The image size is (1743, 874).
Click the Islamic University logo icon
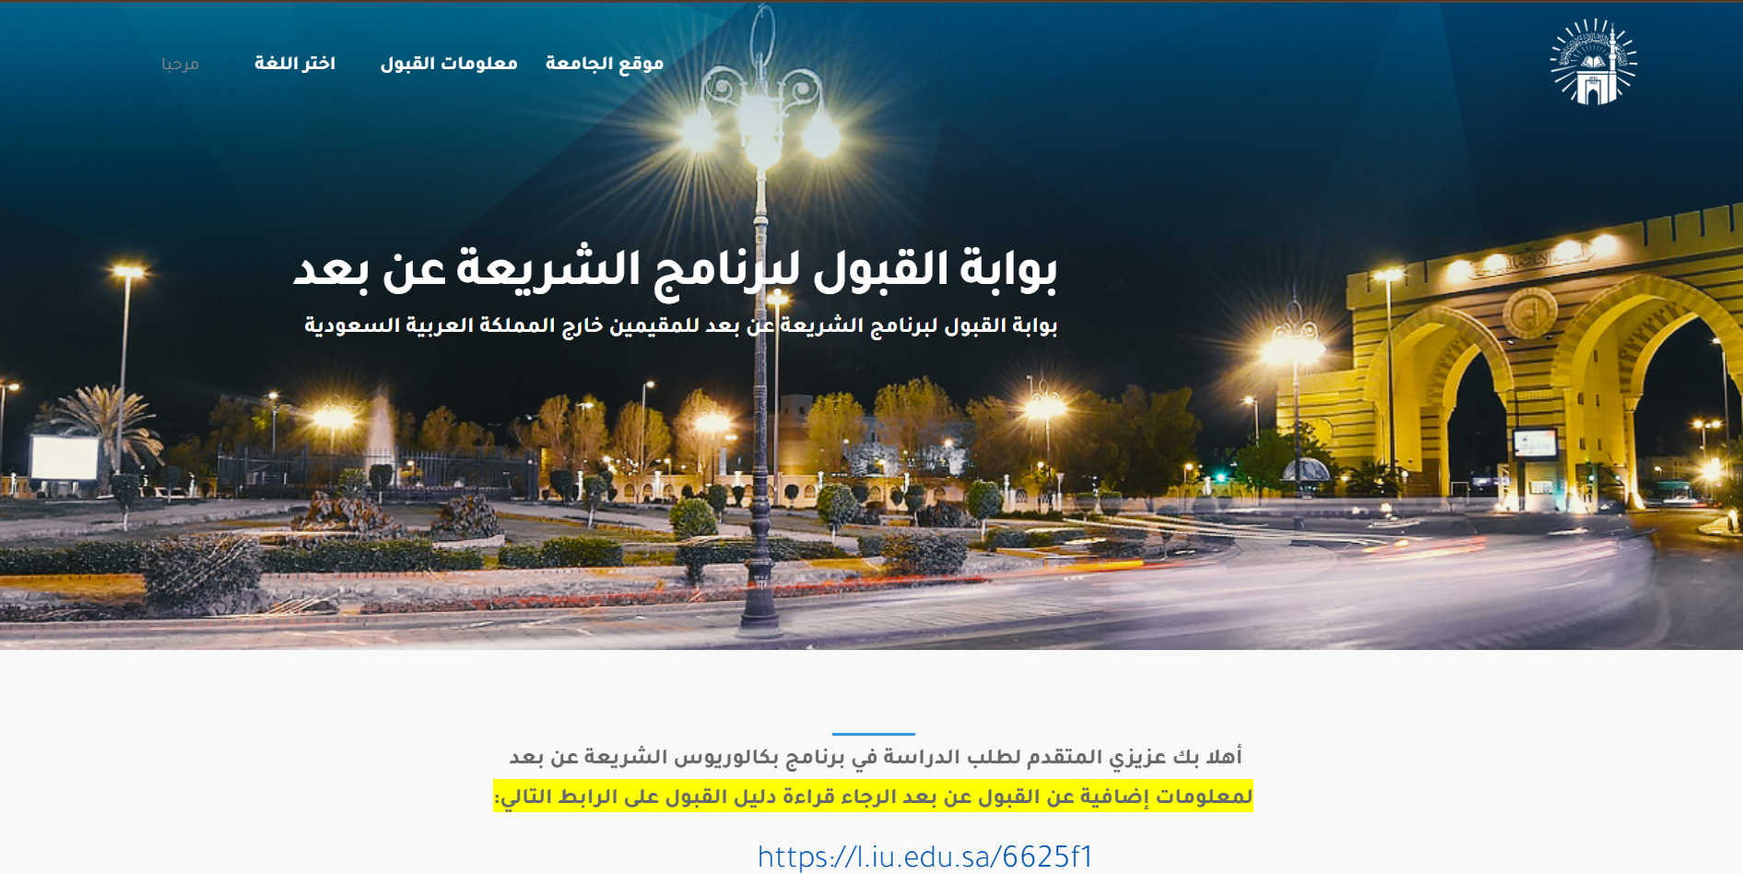(1594, 62)
